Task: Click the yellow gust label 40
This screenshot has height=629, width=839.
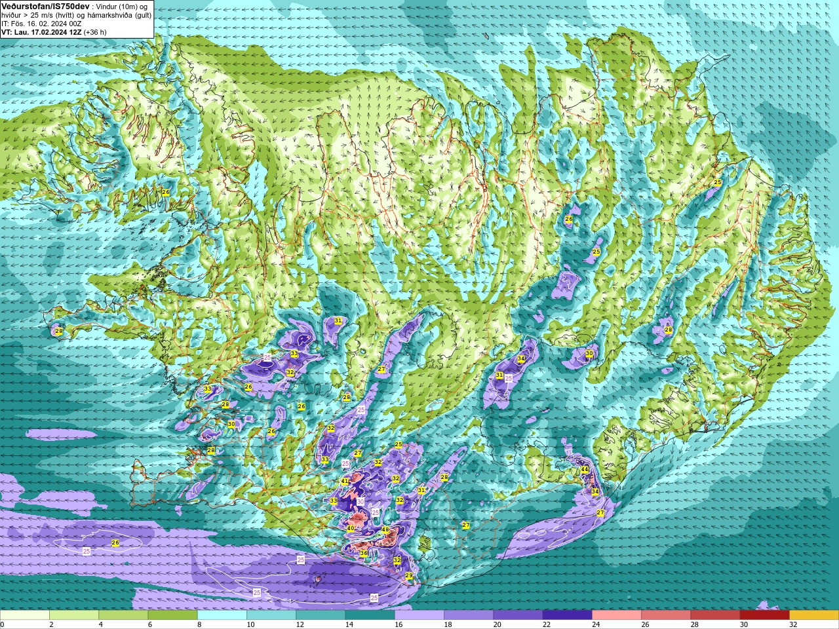Action: pyautogui.click(x=351, y=529)
